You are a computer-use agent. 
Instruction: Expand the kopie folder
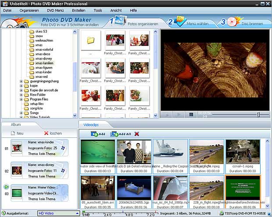[21, 86]
